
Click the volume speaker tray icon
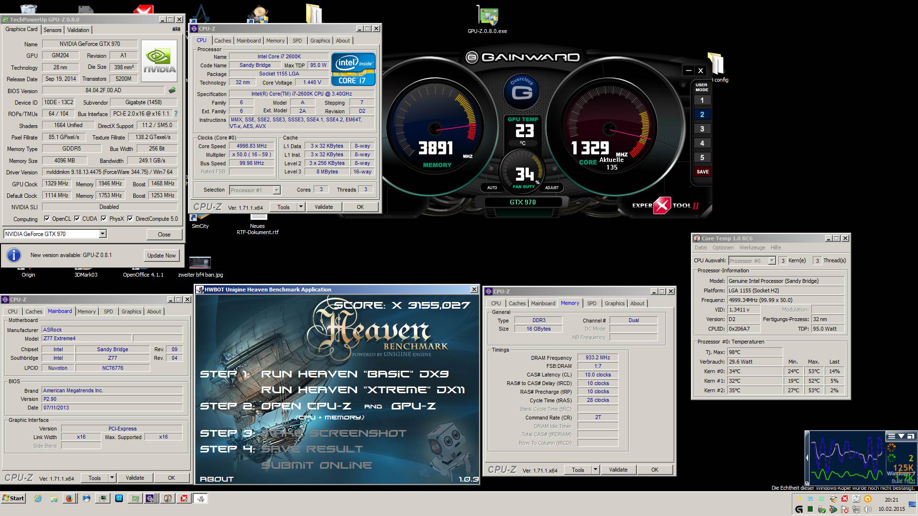pyautogui.click(x=868, y=509)
